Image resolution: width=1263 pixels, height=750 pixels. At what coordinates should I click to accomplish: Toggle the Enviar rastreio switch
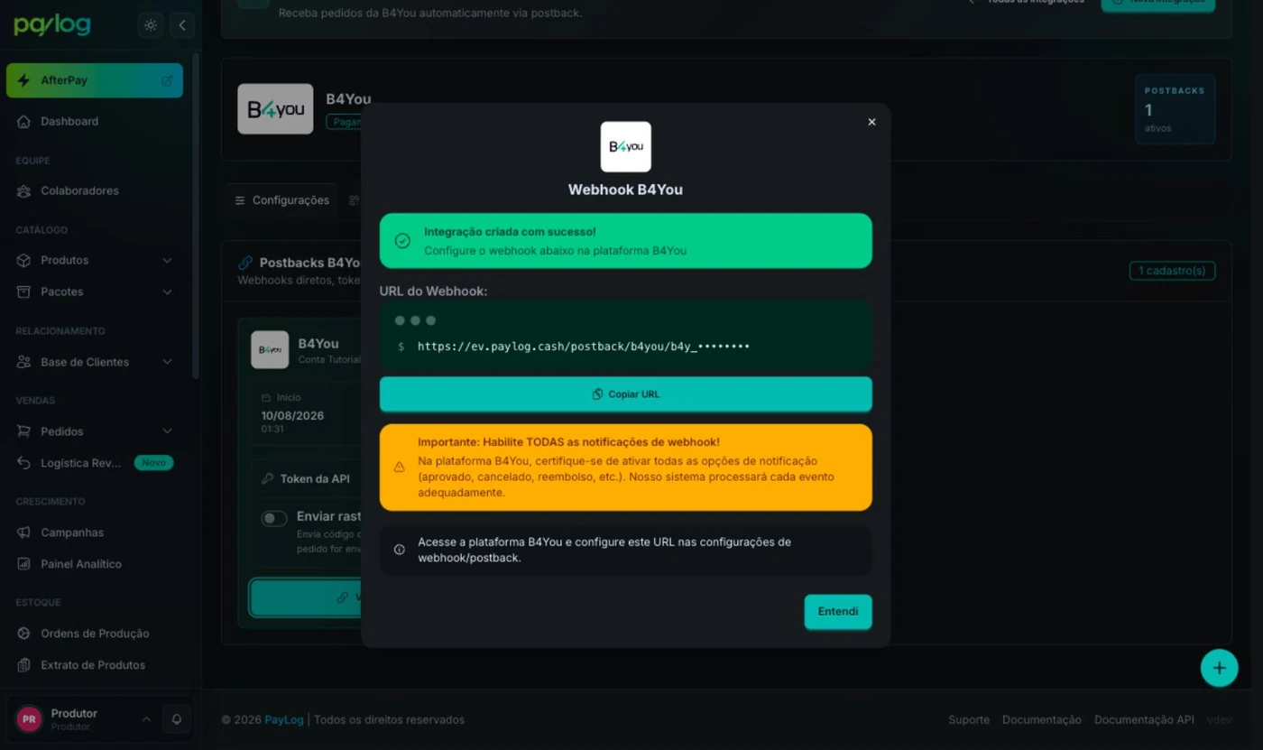[x=274, y=519]
